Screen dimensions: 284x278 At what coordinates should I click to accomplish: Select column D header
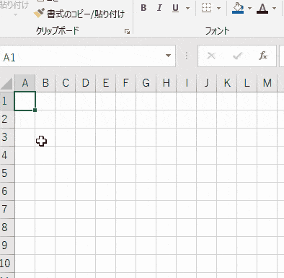pyautogui.click(x=86, y=83)
